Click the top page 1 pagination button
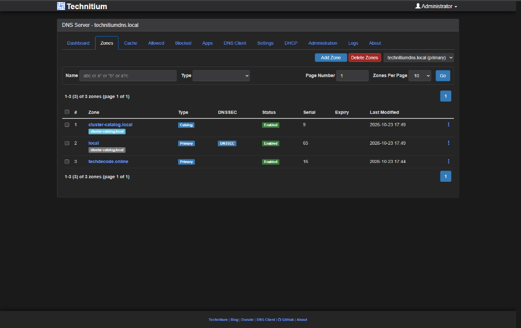The width and height of the screenshot is (521, 328). [x=446, y=96]
